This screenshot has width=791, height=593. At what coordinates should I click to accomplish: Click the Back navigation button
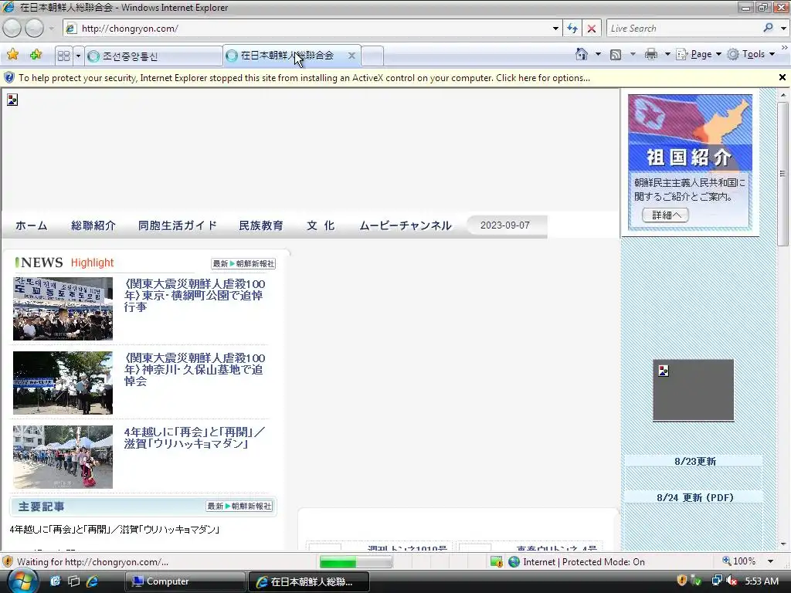pyautogui.click(x=12, y=29)
